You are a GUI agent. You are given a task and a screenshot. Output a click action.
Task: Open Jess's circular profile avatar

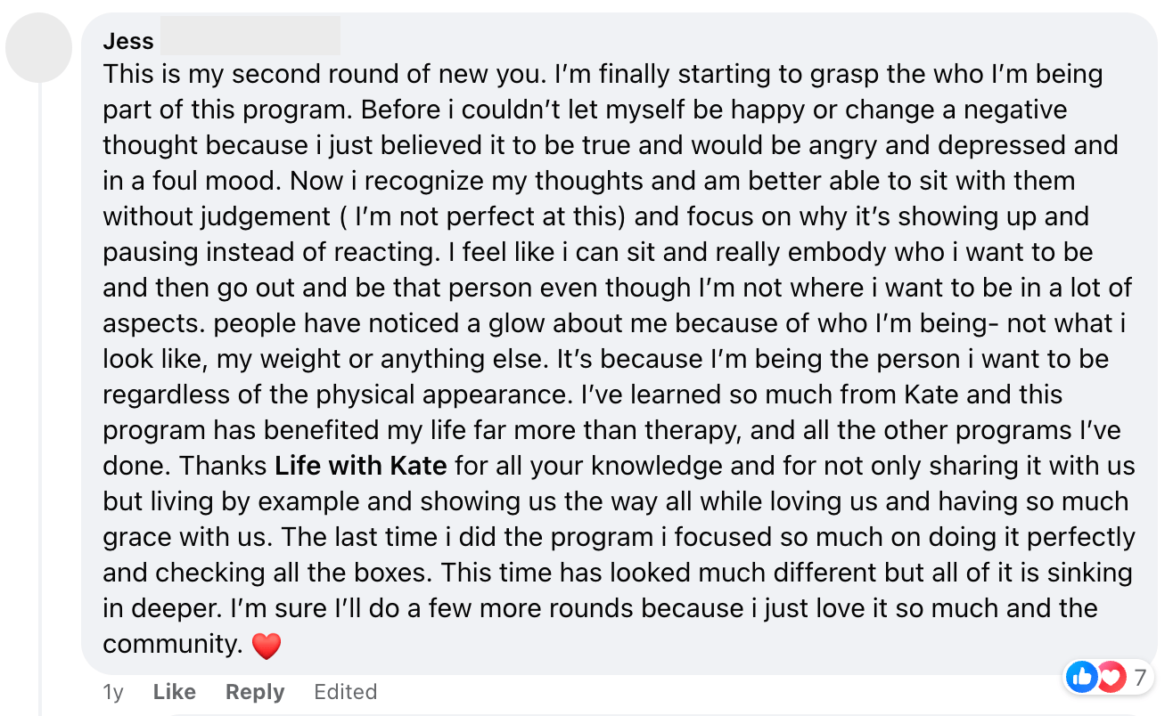tap(39, 48)
